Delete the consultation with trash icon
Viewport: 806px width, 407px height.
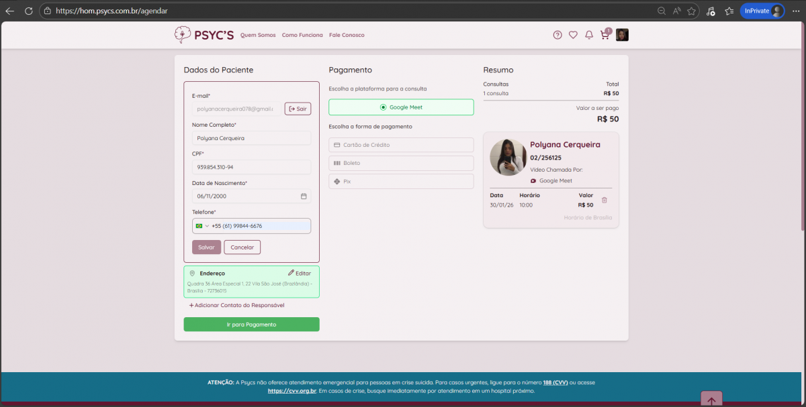click(x=604, y=200)
